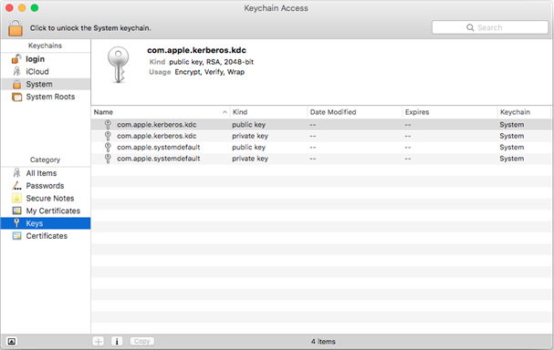Click the Certificates category icon

tap(16, 236)
